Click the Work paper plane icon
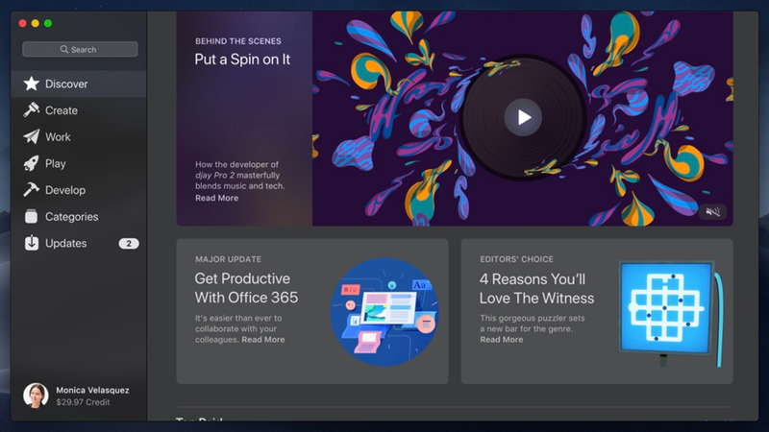Image resolution: width=769 pixels, height=432 pixels. pos(32,136)
